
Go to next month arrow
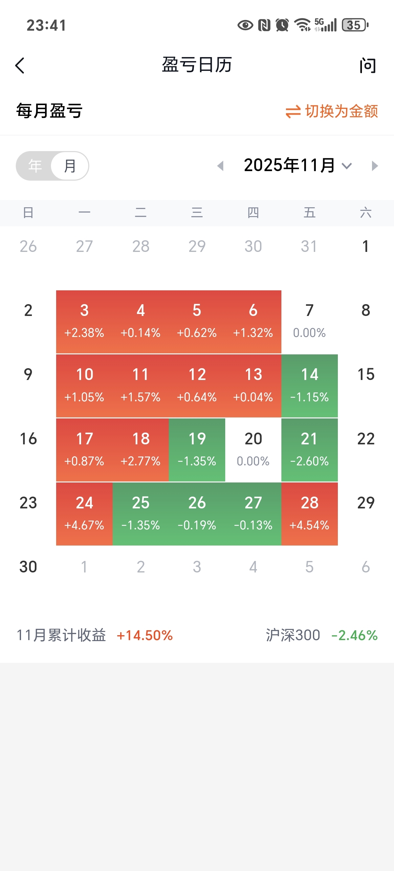[374, 166]
